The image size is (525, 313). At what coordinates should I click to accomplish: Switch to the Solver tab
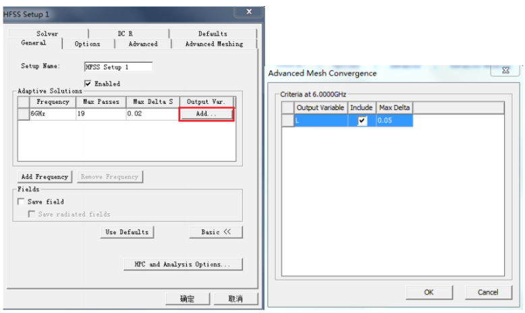tap(47, 34)
